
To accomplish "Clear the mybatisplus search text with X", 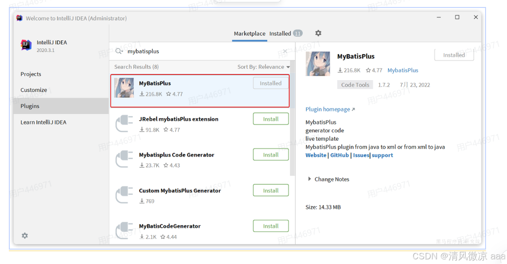I will [285, 51].
